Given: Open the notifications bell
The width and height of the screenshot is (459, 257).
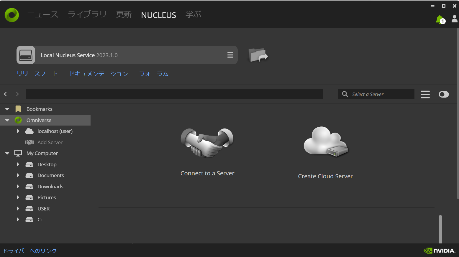Looking at the screenshot, I should 440,19.
